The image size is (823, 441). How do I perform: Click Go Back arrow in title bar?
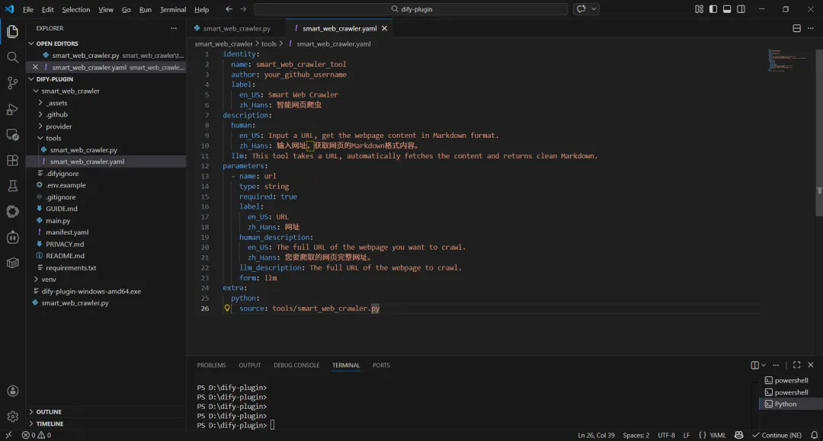(x=229, y=9)
